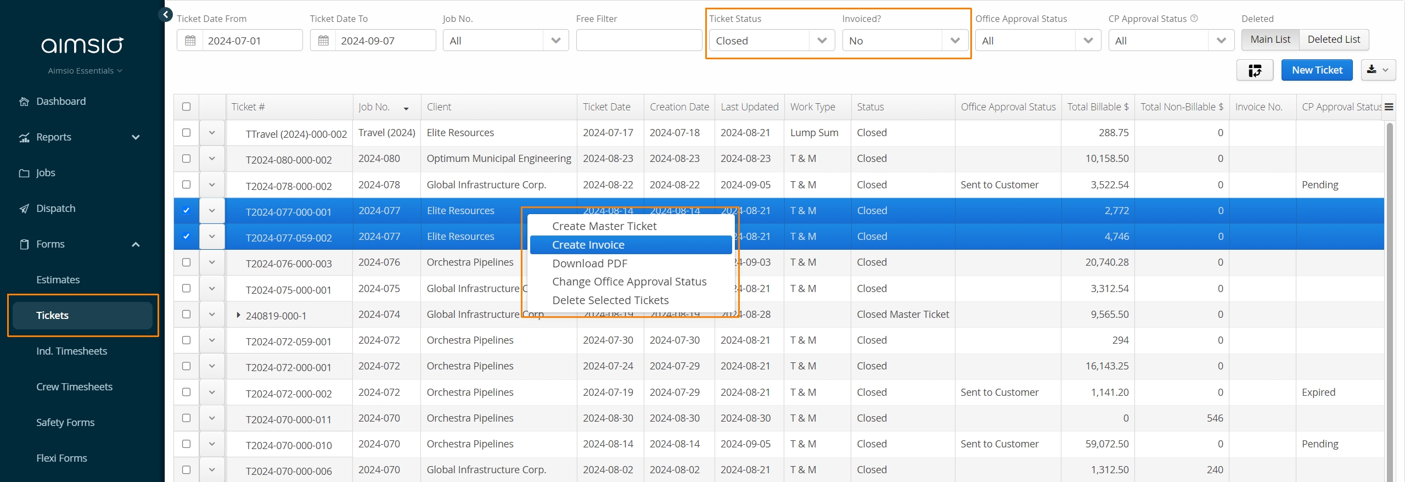Sort by the Total Billable $ column header
The height and width of the screenshot is (482, 1405).
pyautogui.click(x=1098, y=107)
